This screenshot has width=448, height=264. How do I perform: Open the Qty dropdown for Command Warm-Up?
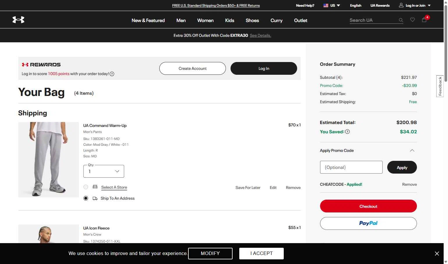(x=104, y=171)
